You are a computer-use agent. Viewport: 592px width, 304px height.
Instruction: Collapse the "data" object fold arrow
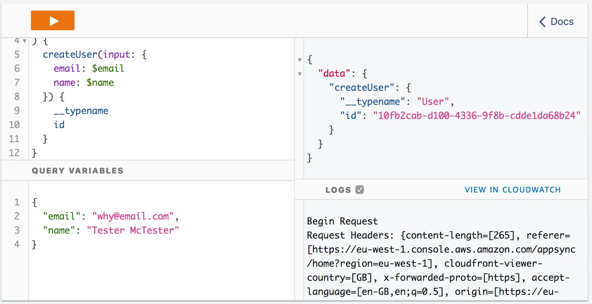tap(300, 74)
